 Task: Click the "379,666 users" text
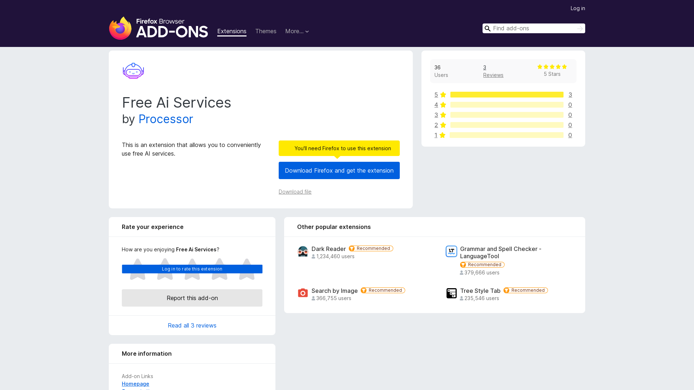click(480, 273)
